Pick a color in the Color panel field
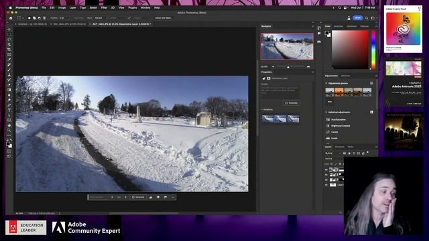429x241 pixels. click(350, 50)
